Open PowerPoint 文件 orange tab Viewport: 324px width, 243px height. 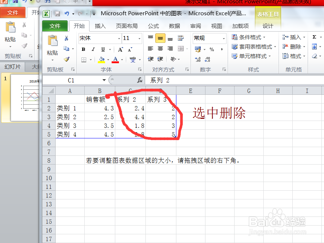13,13
